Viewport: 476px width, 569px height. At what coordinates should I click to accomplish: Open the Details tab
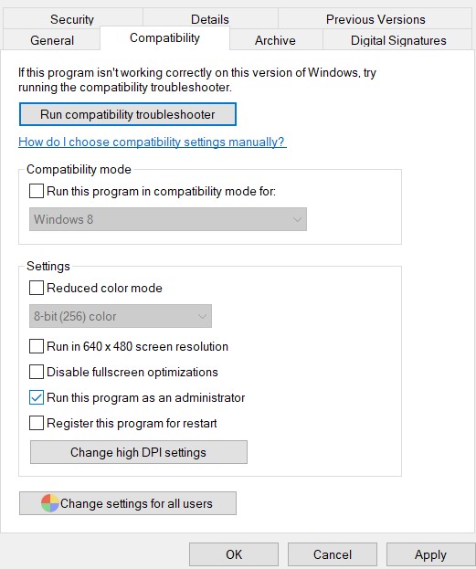click(x=210, y=19)
